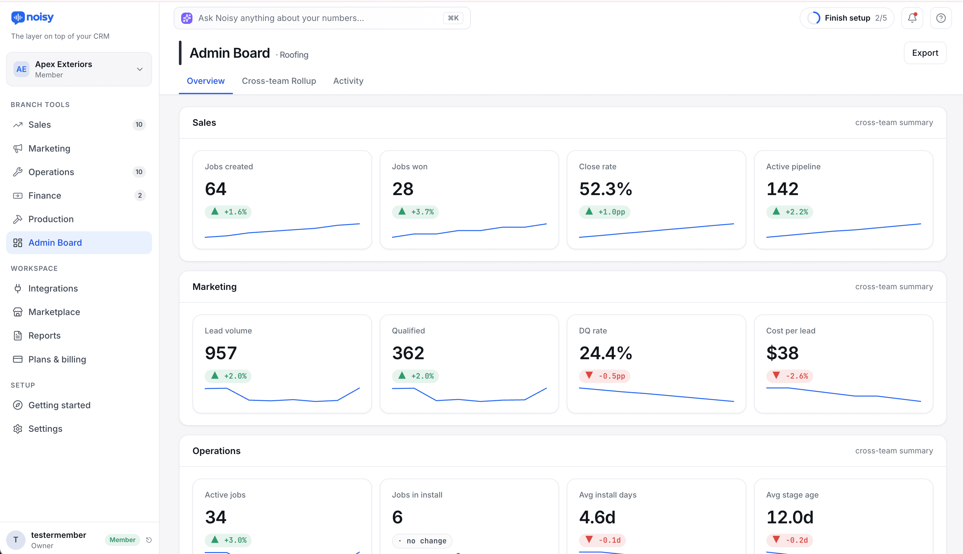
Task: Open the Qualified leads card
Action: pos(469,364)
